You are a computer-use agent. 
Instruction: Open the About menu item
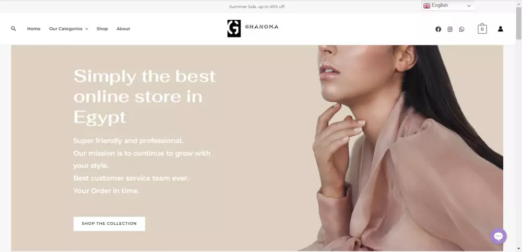[x=123, y=29]
